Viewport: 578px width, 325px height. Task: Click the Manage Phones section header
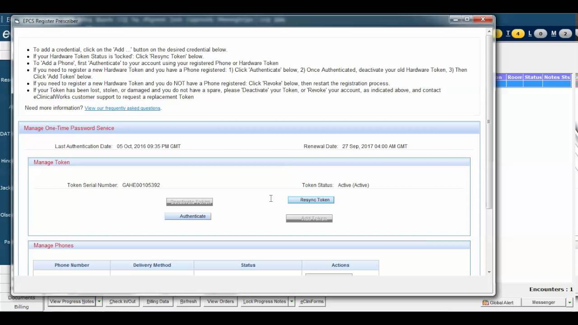249,246
